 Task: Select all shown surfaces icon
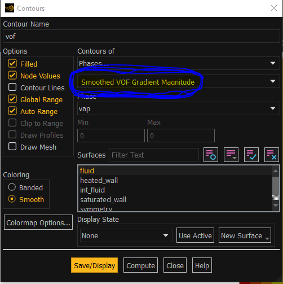pos(251,155)
